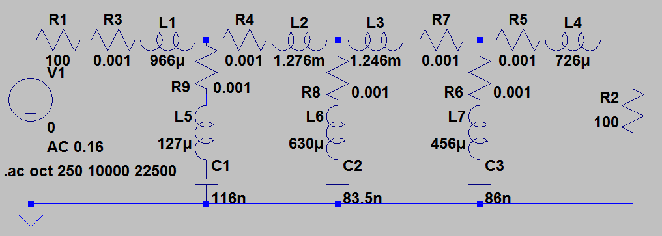This screenshot has height=236, width=662.
Task: Select the C1 capacitor symbol
Action: coord(206,181)
